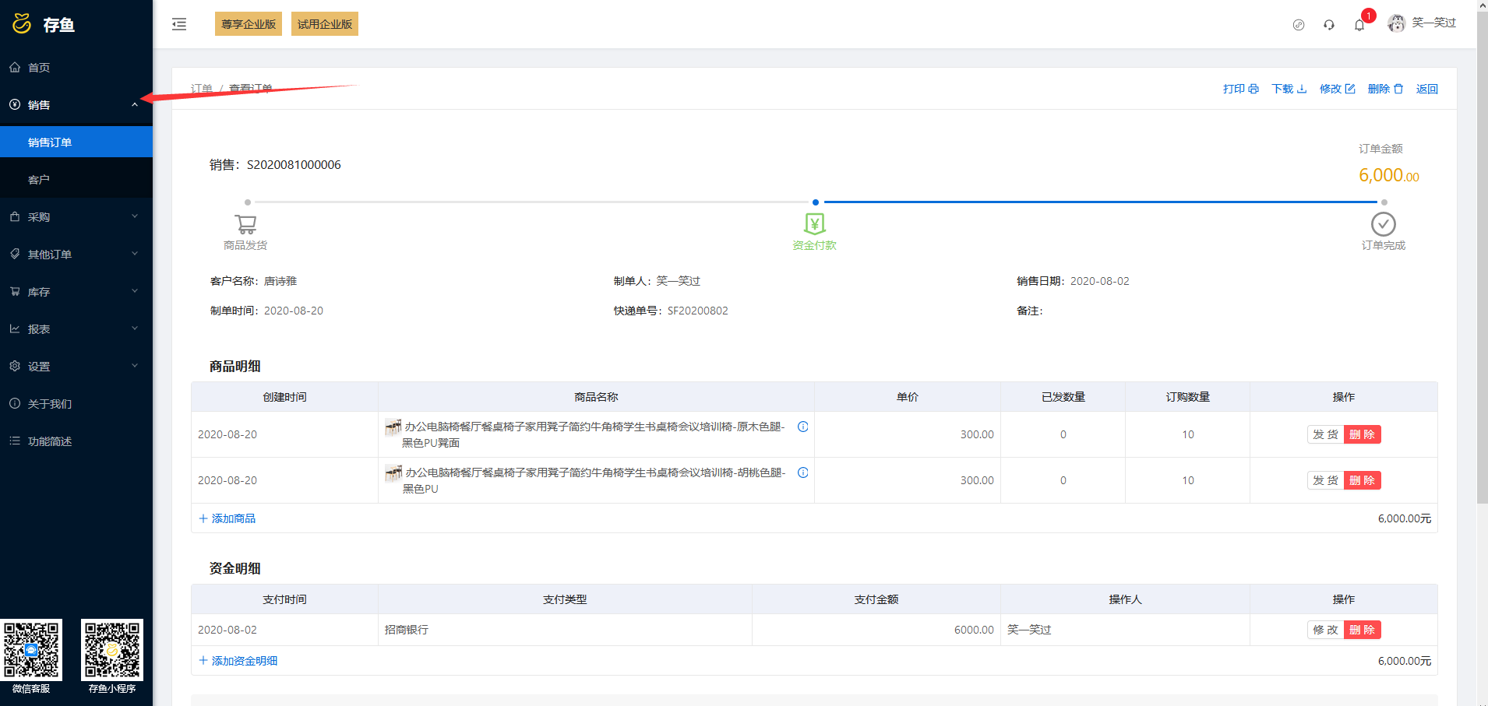The height and width of the screenshot is (706, 1488).
Task: Open product thumbnail for 原木色腿 chair
Action: click(393, 427)
